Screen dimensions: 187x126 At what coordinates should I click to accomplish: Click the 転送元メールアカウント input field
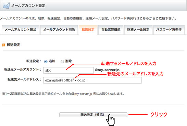68,70
